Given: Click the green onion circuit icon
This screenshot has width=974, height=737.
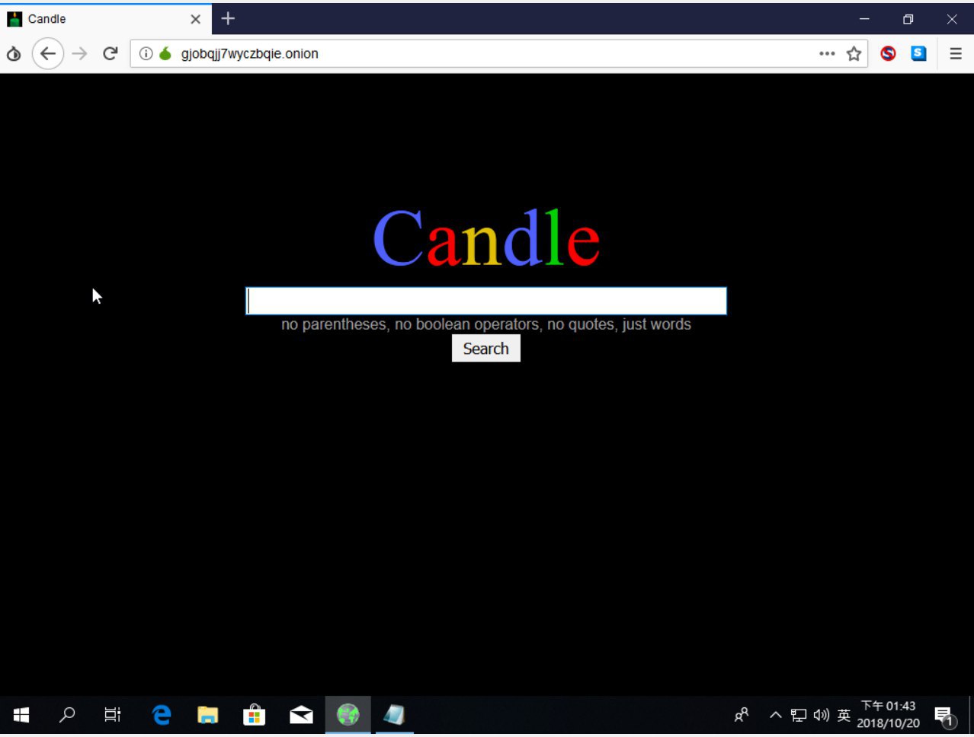Looking at the screenshot, I should pos(165,53).
